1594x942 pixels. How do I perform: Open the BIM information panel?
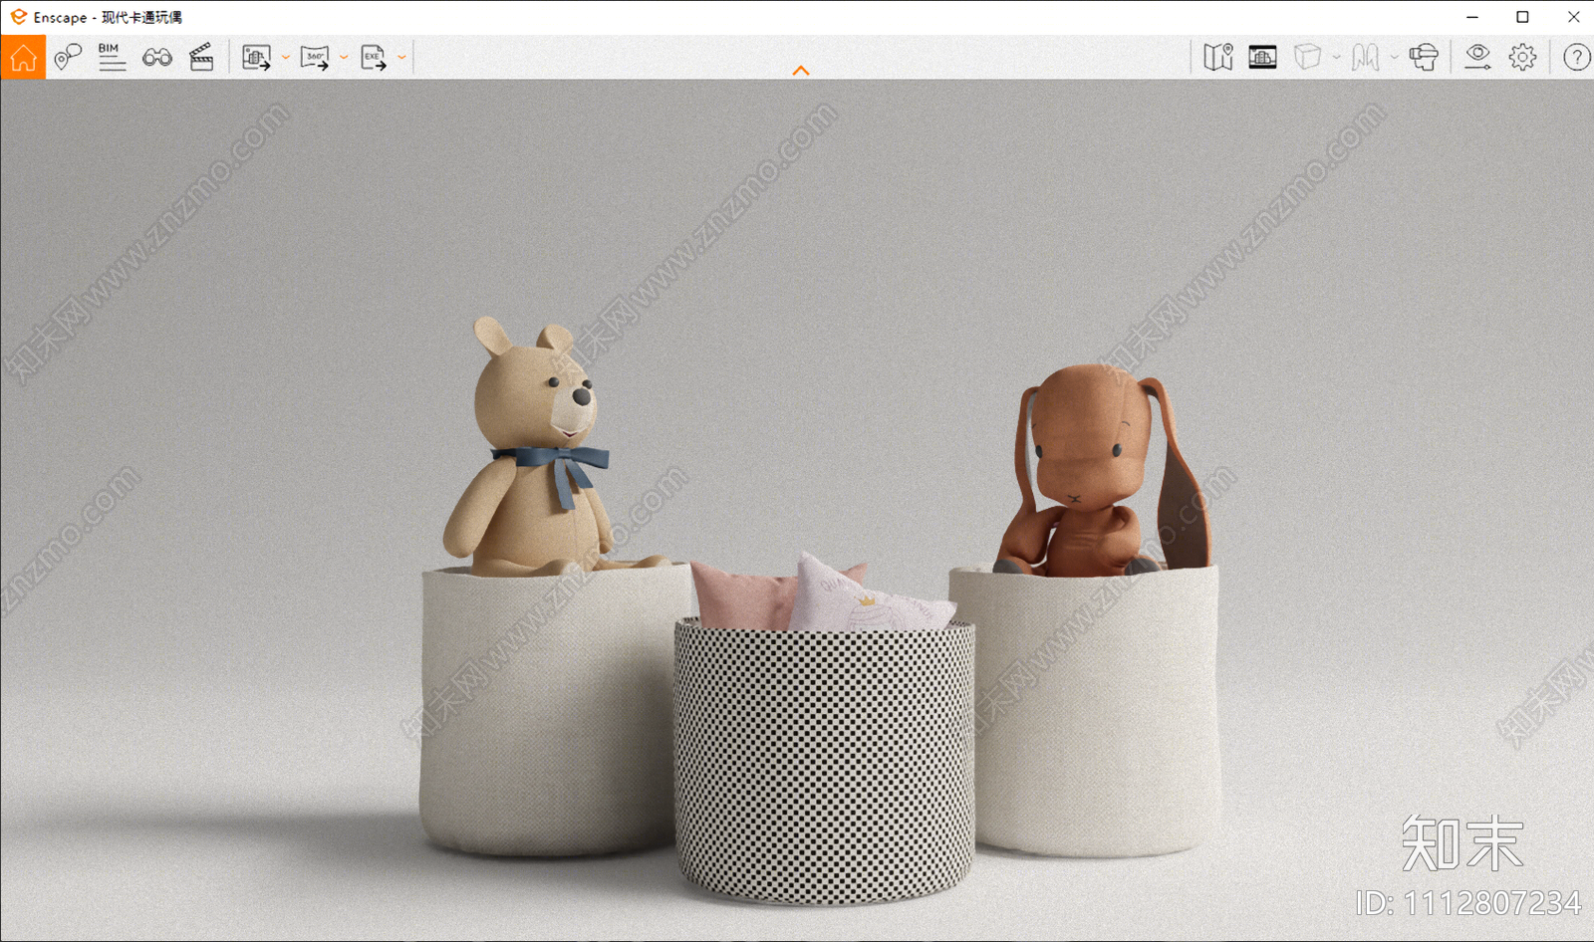pos(112,58)
